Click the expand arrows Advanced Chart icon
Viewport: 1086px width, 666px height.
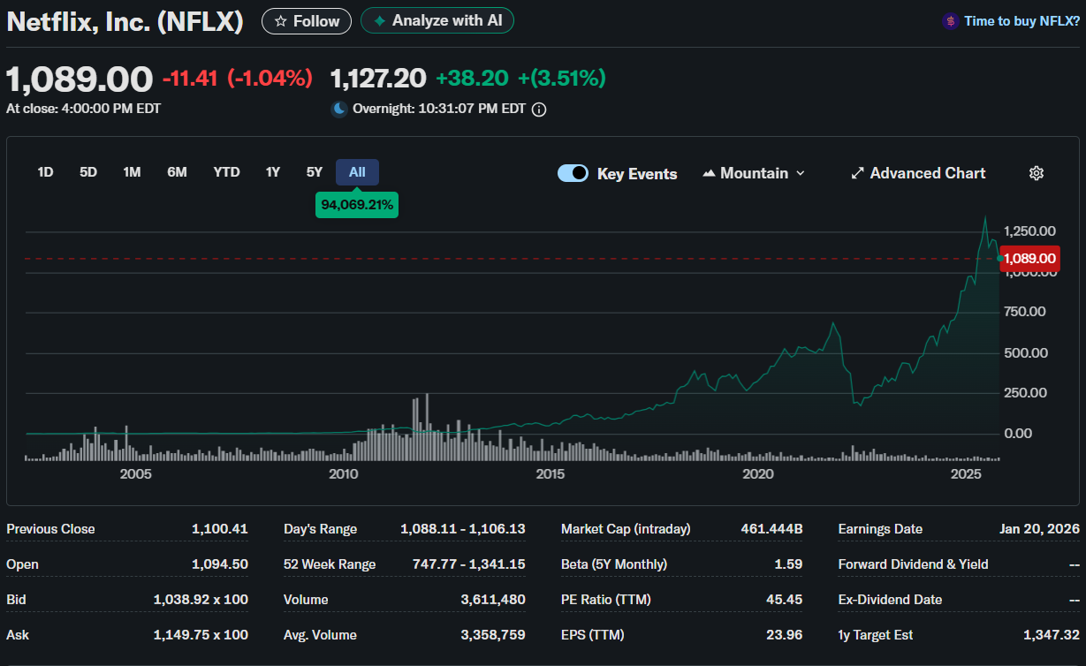[856, 173]
